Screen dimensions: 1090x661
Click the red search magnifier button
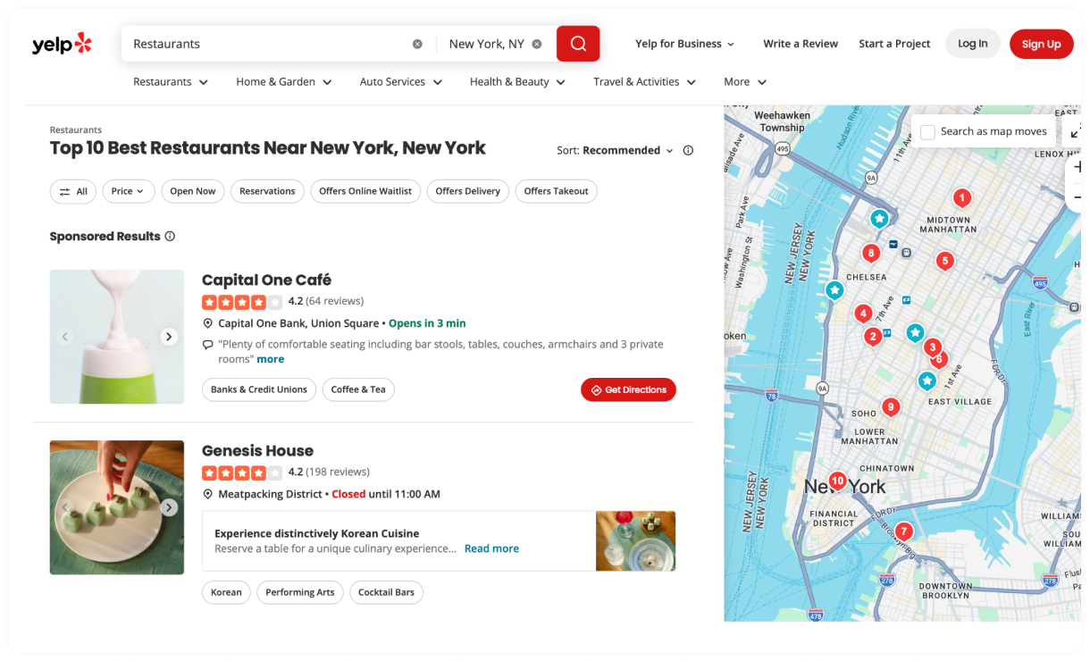[x=578, y=44]
